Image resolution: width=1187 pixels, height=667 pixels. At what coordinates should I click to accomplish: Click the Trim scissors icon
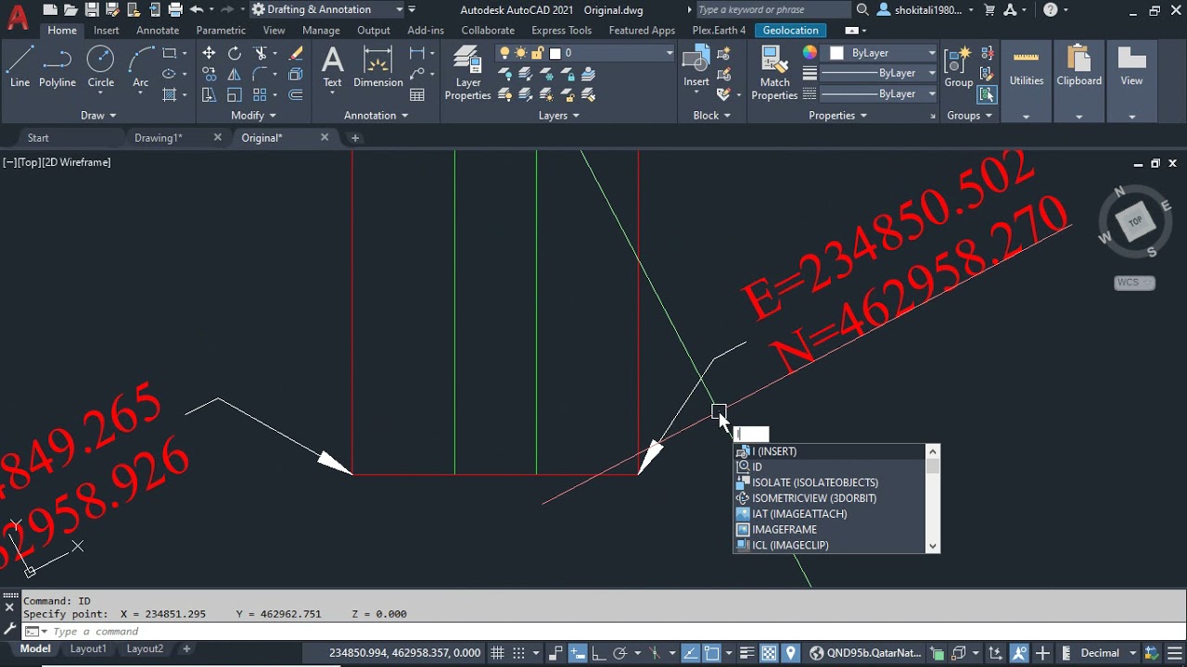click(261, 54)
